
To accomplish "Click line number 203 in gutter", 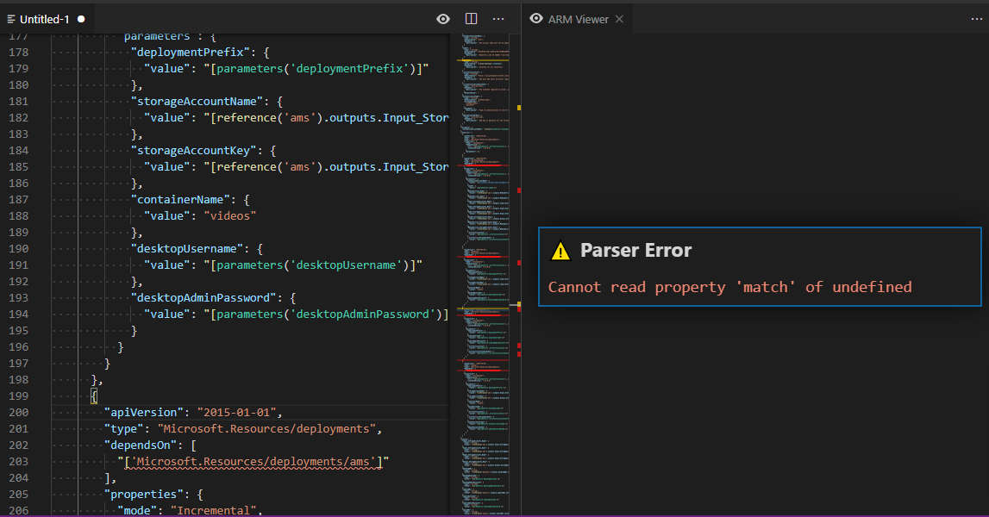I will (x=18, y=462).
